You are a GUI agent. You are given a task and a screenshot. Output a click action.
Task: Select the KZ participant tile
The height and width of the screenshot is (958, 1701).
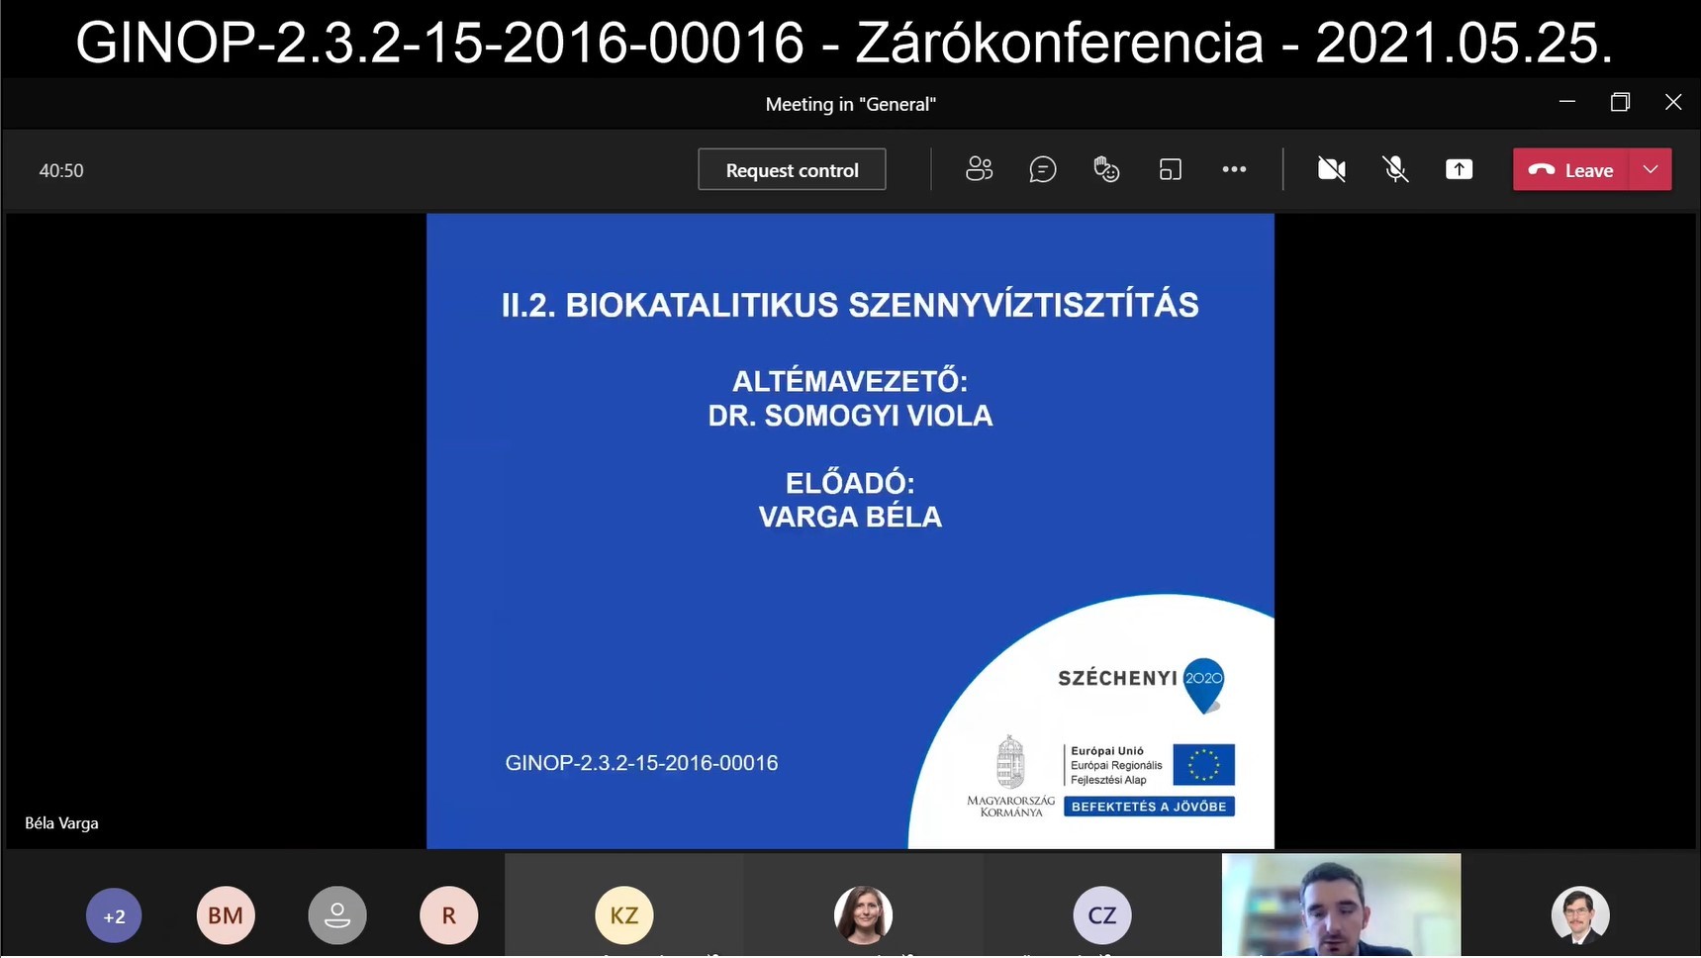point(623,915)
